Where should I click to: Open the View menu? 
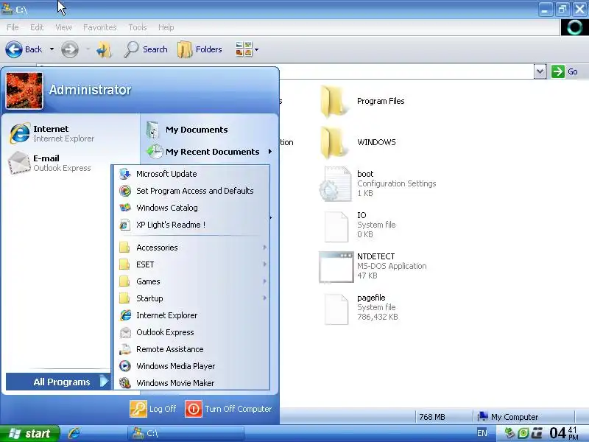tap(63, 27)
